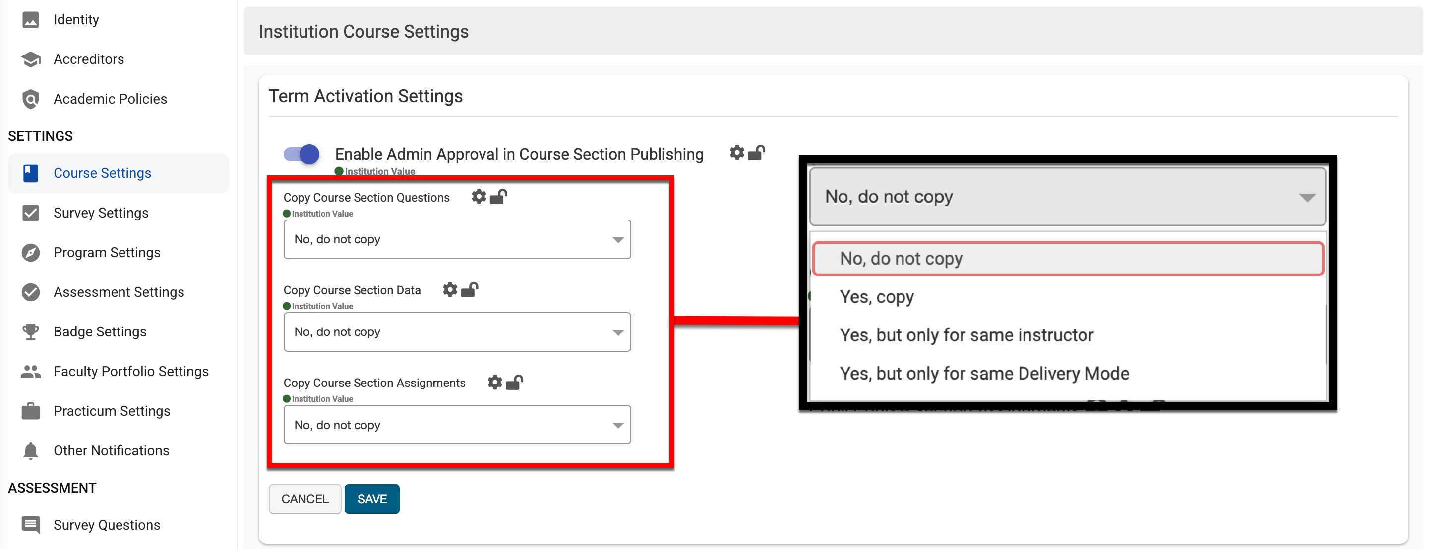Image resolution: width=1445 pixels, height=549 pixels.
Task: Toggle Enable Admin Approval switch off
Action: click(302, 154)
